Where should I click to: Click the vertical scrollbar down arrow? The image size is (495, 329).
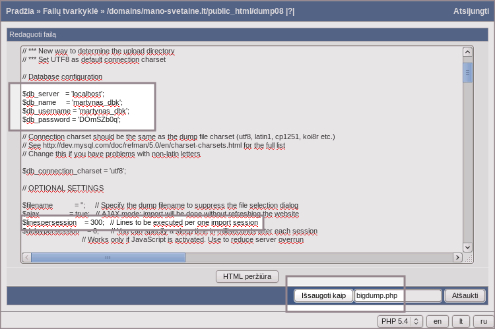[x=467, y=247]
